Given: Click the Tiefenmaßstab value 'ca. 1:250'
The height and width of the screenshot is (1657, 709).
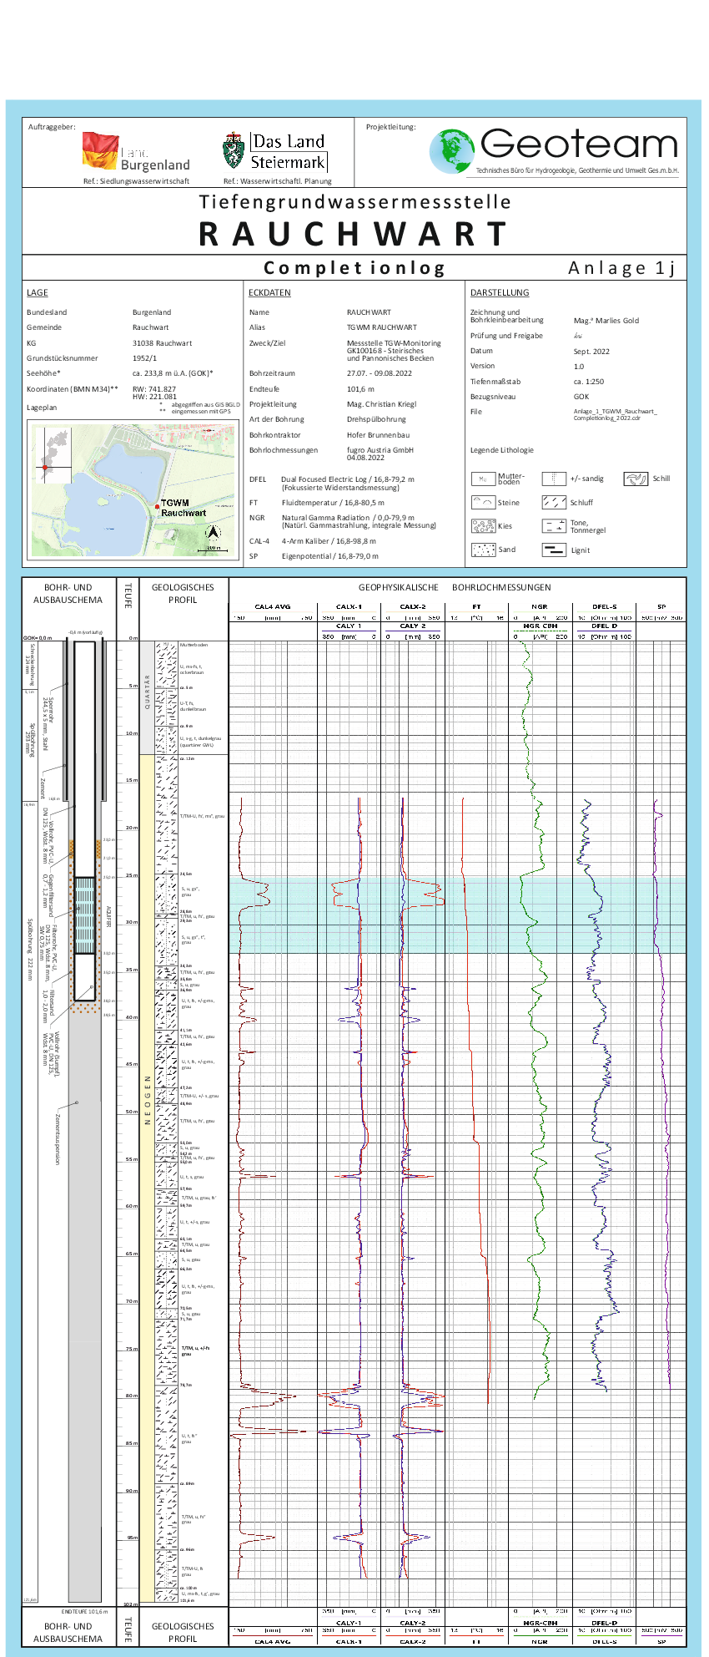Looking at the screenshot, I should pyautogui.click(x=589, y=382).
